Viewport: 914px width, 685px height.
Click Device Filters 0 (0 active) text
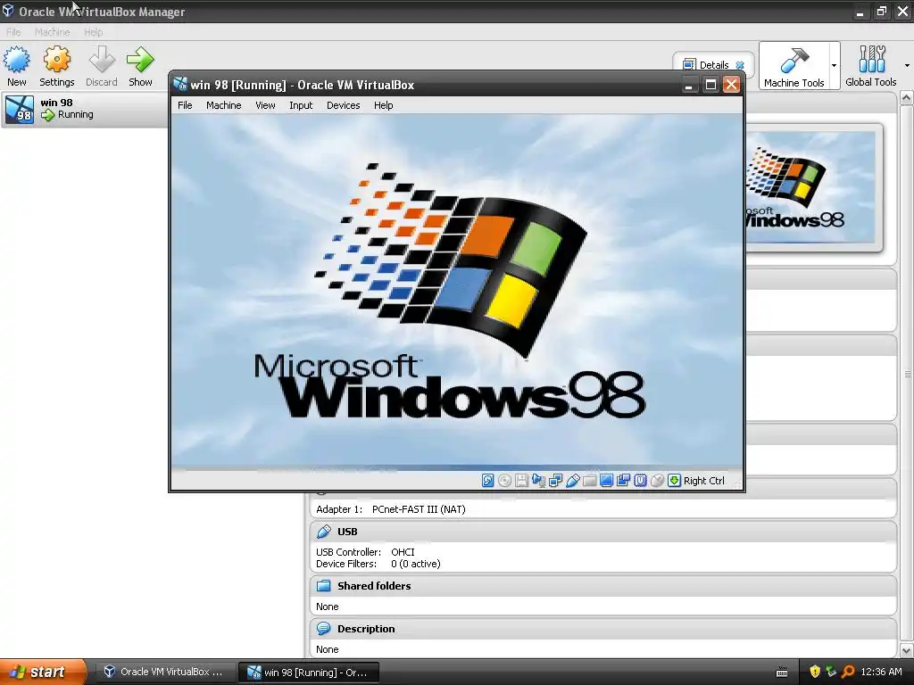[x=378, y=564]
